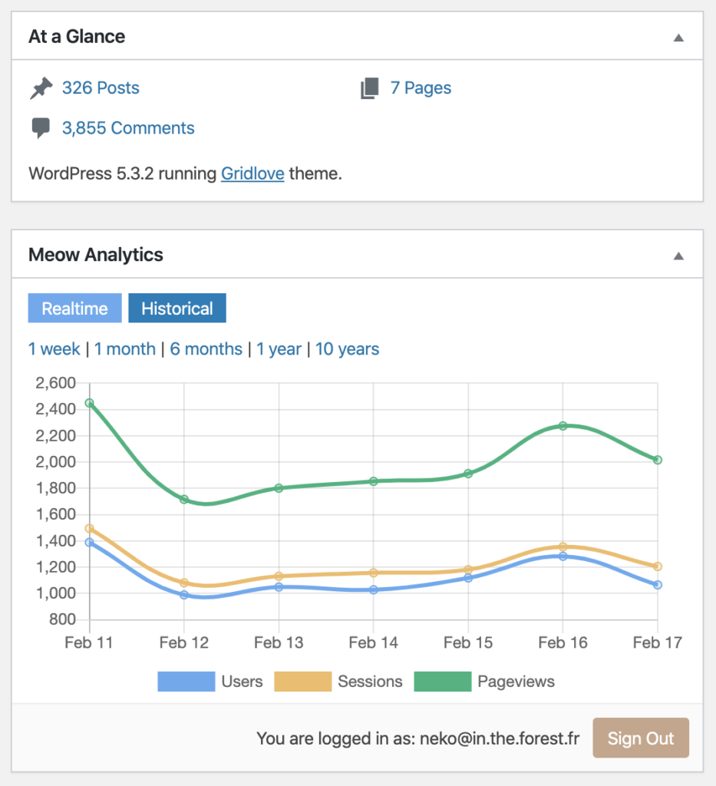This screenshot has width=716, height=786.
Task: Collapse the At a Glance panel
Action: [x=678, y=37]
